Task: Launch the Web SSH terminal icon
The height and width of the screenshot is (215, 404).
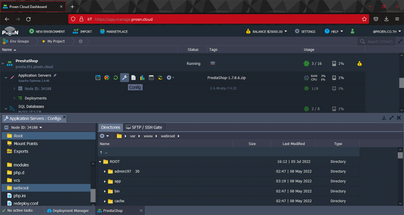Action: [151, 77]
